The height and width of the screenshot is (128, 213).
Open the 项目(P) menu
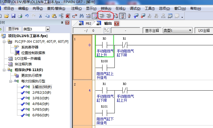pos(9,8)
